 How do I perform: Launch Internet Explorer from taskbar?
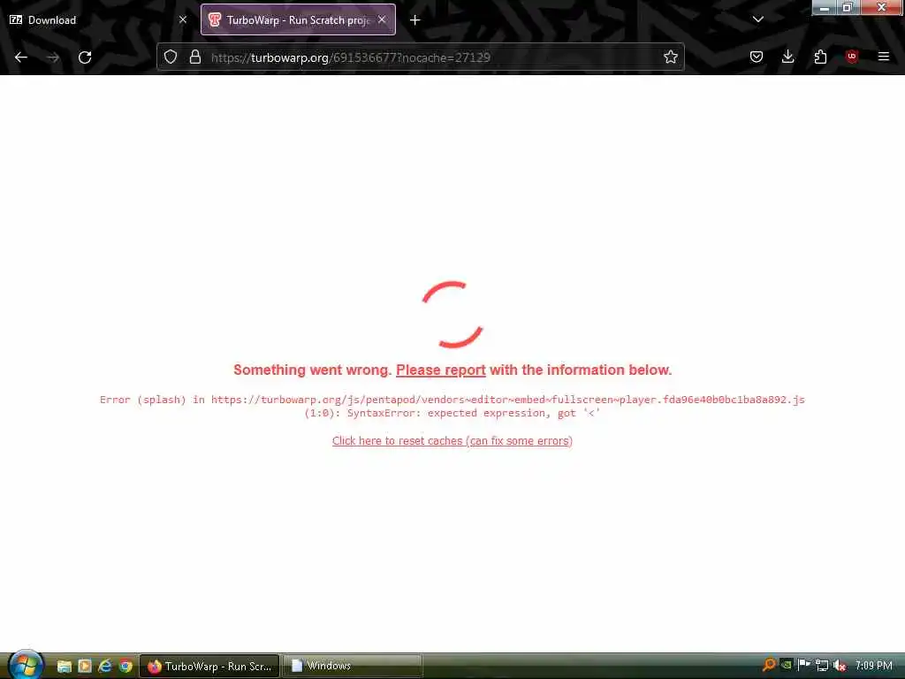pos(105,667)
